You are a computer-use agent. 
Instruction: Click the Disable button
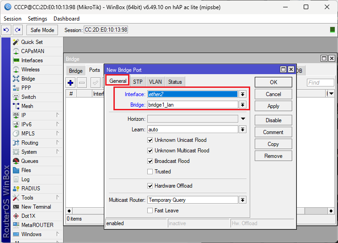point(274,120)
